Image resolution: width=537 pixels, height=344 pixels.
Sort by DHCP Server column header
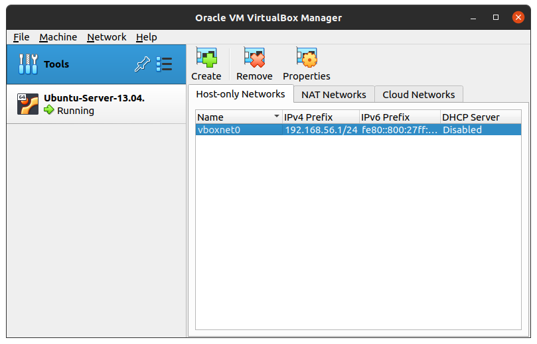click(481, 117)
